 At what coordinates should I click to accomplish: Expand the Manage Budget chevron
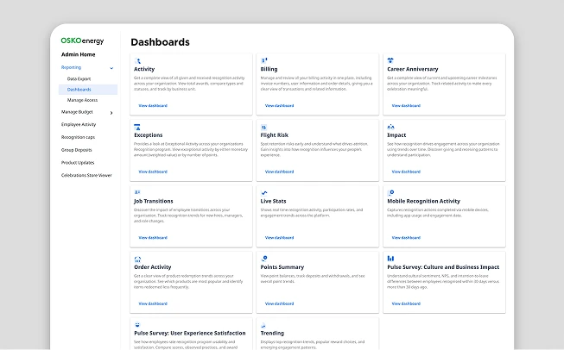coord(111,113)
